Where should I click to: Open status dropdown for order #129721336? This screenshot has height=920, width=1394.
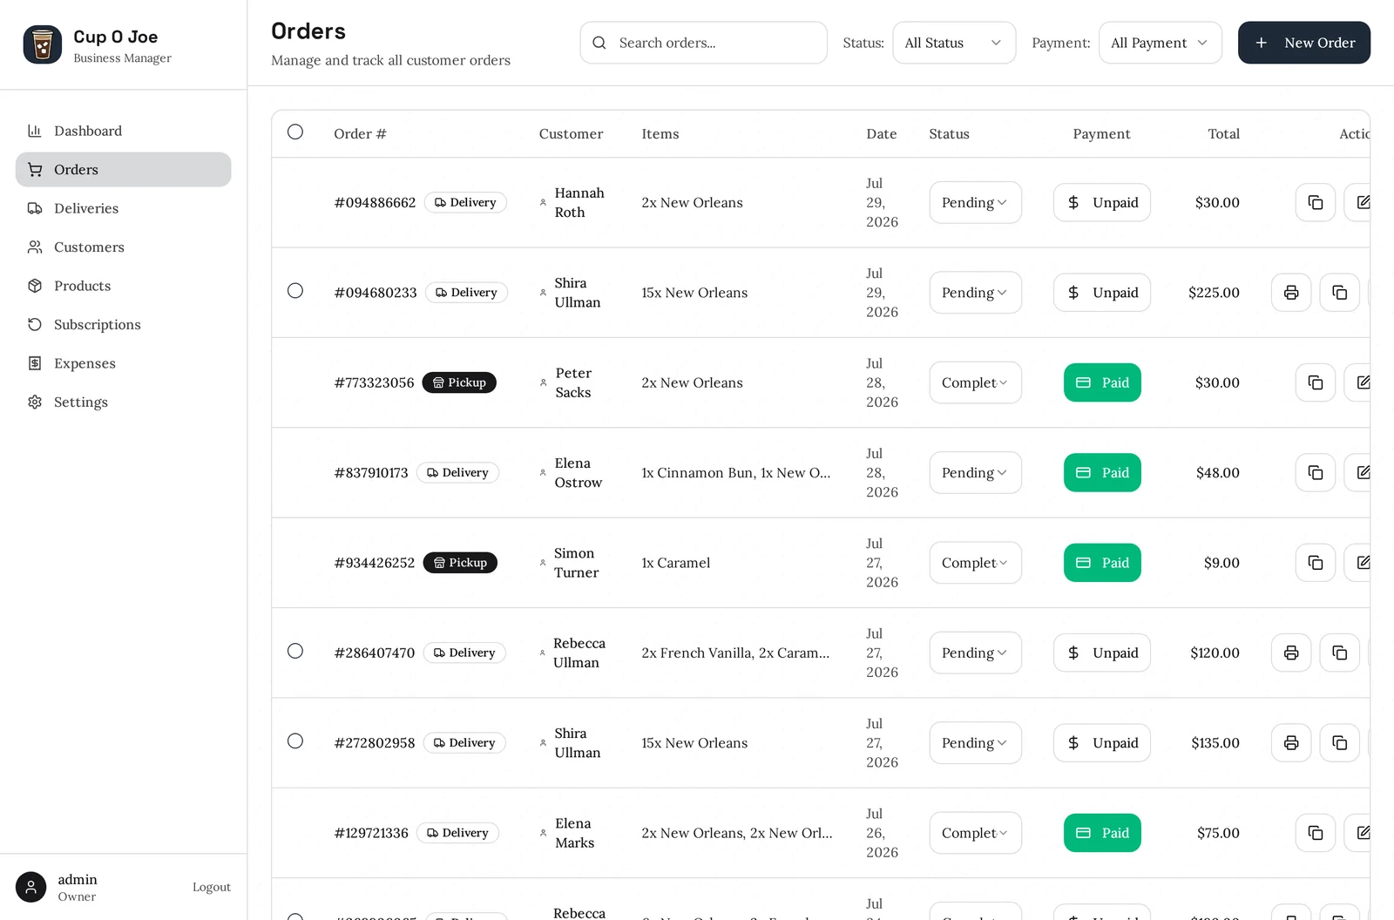(975, 833)
